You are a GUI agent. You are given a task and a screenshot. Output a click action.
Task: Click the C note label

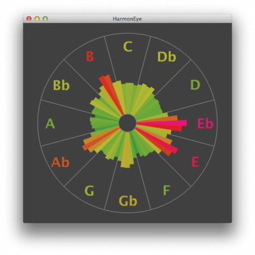coord(127,47)
